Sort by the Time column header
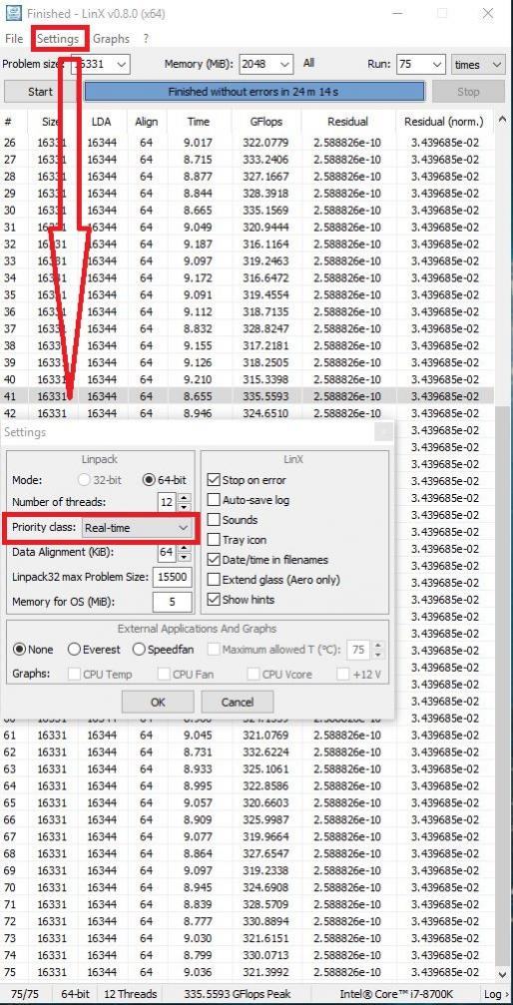This screenshot has width=513, height=1005. [x=199, y=121]
